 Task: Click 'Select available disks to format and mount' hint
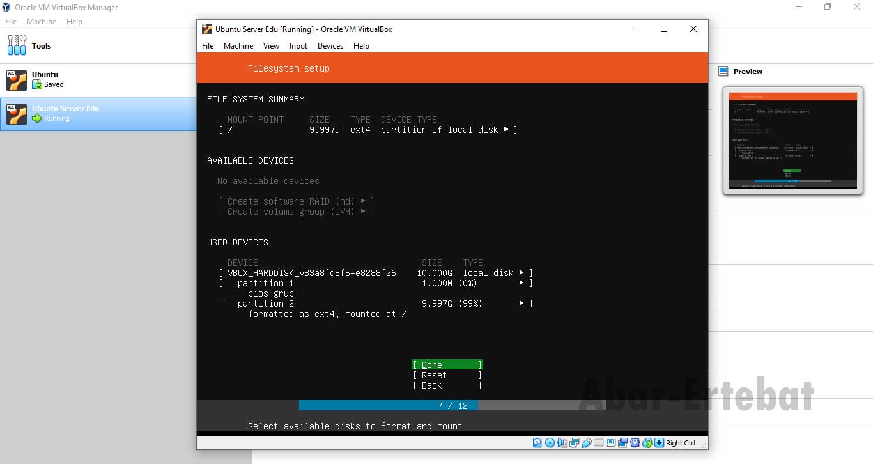click(x=355, y=426)
